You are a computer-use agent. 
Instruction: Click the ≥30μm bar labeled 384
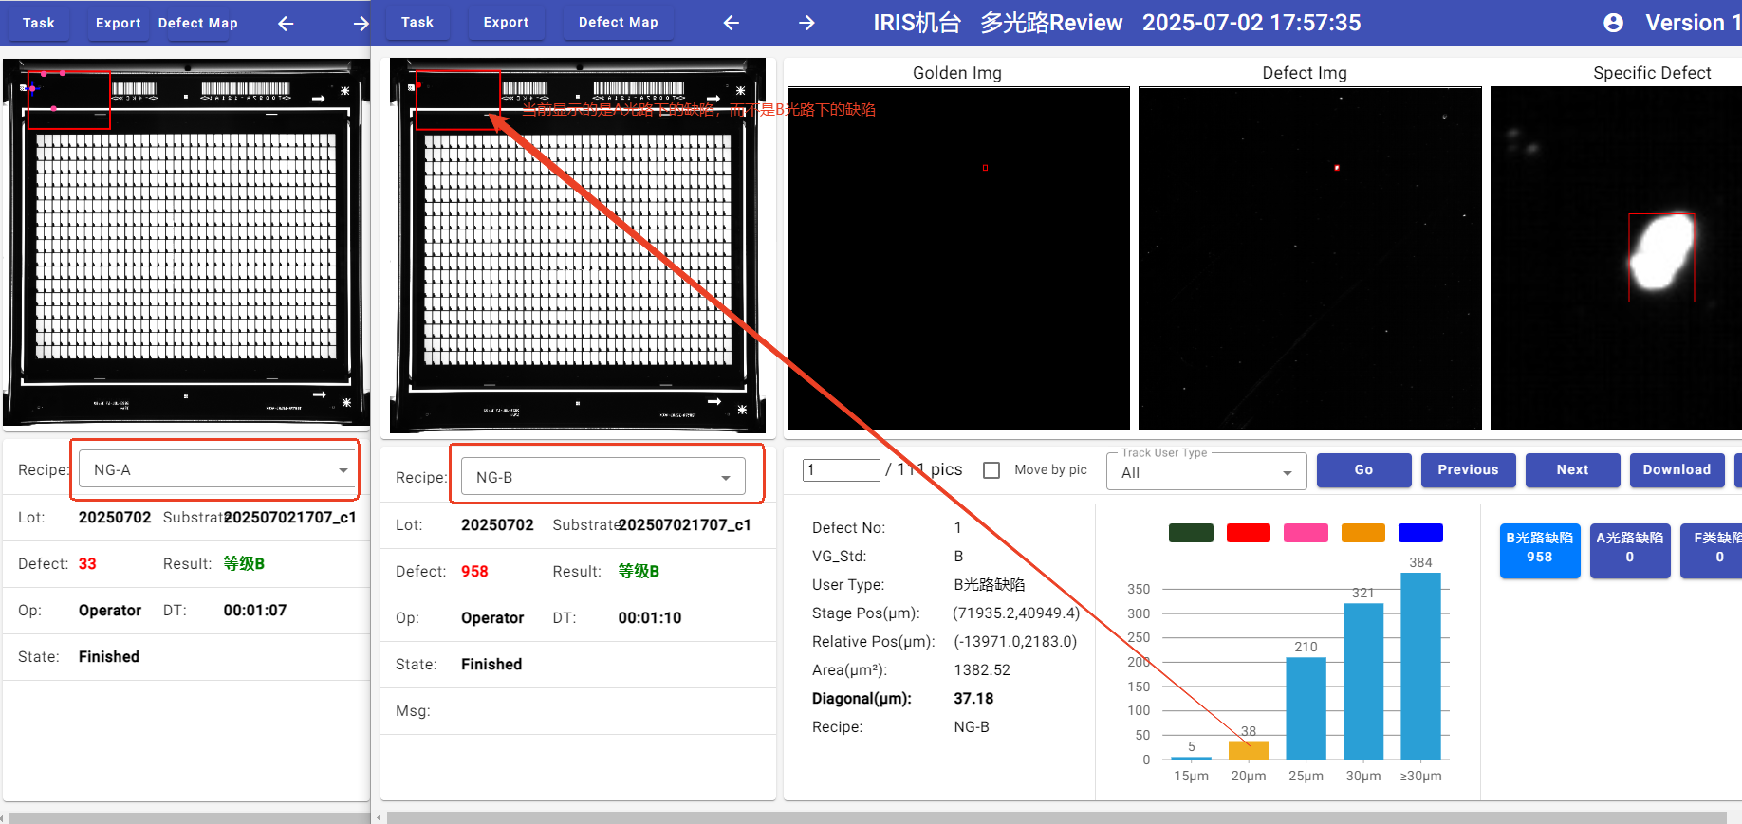1420,666
